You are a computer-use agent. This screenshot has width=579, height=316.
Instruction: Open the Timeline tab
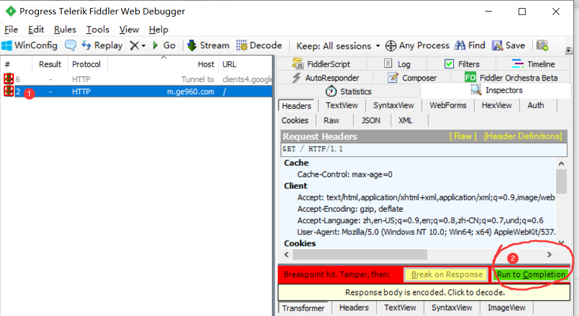pos(534,64)
